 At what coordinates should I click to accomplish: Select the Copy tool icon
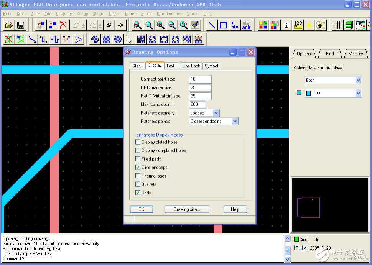click(x=52, y=25)
